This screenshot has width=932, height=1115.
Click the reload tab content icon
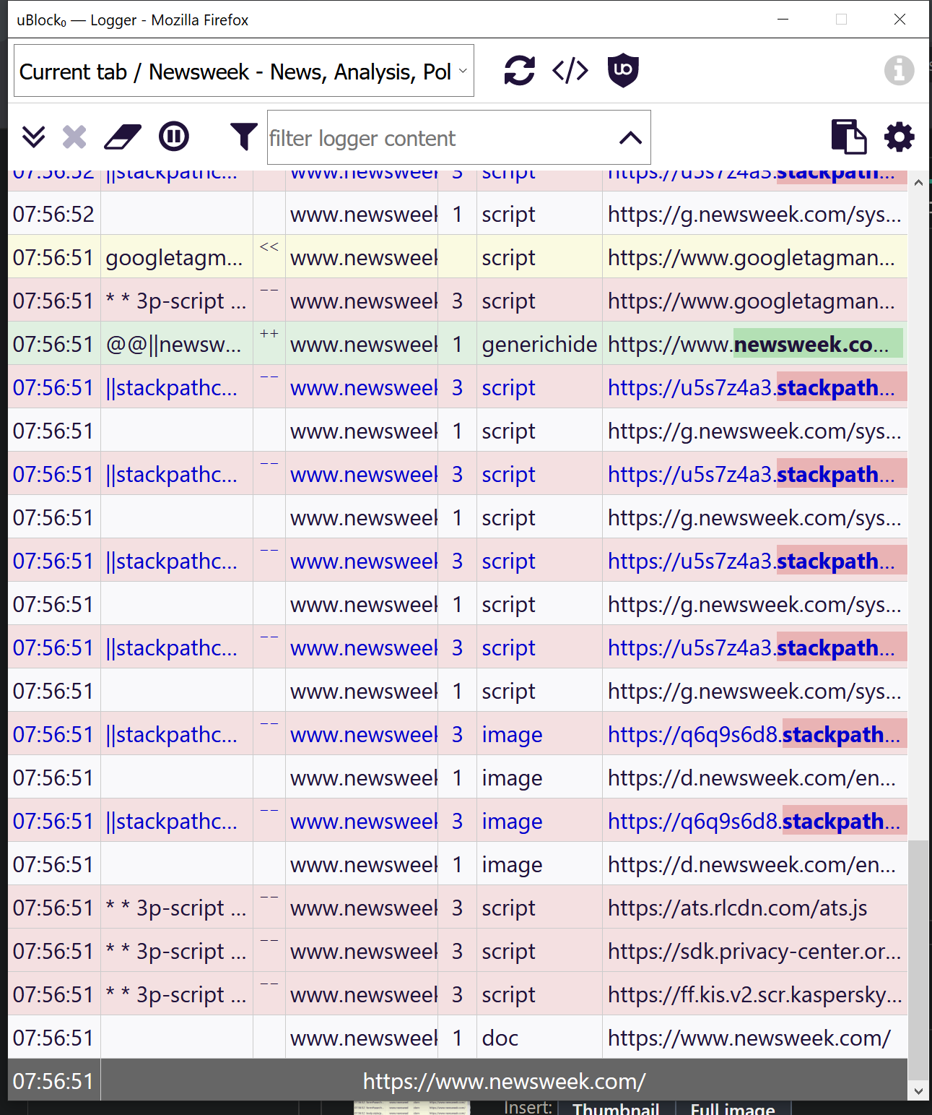[519, 71]
